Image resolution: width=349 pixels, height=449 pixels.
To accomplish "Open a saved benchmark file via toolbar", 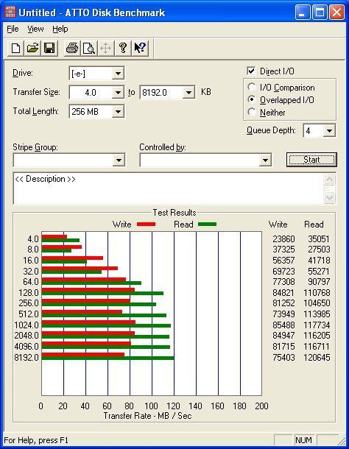I will (x=32, y=48).
